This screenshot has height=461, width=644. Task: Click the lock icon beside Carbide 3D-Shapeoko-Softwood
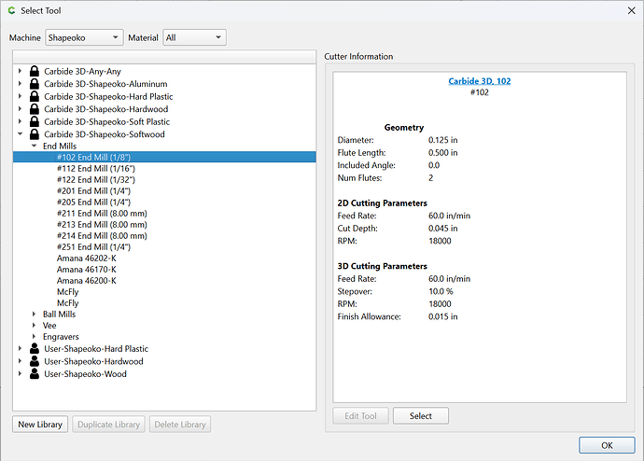pyautogui.click(x=35, y=134)
